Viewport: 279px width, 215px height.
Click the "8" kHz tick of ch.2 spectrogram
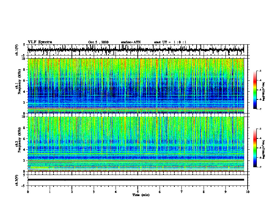pyautogui.click(x=25, y=128)
